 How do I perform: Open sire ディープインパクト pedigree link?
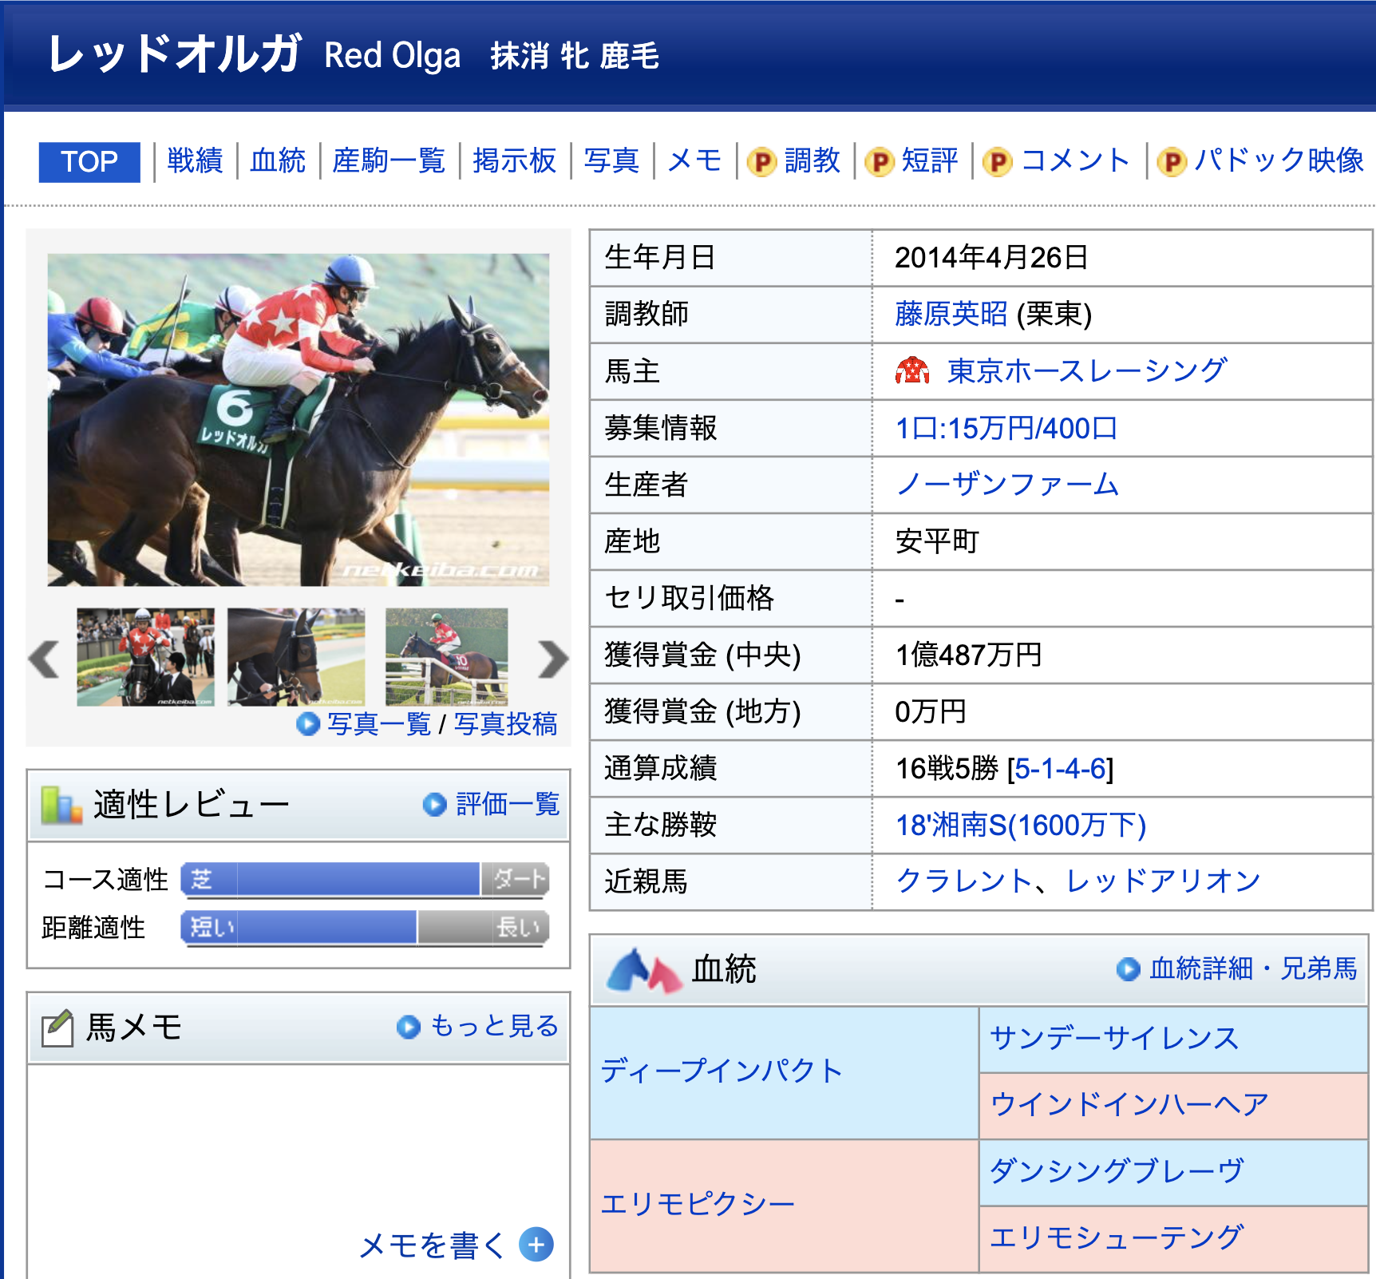point(722,1071)
